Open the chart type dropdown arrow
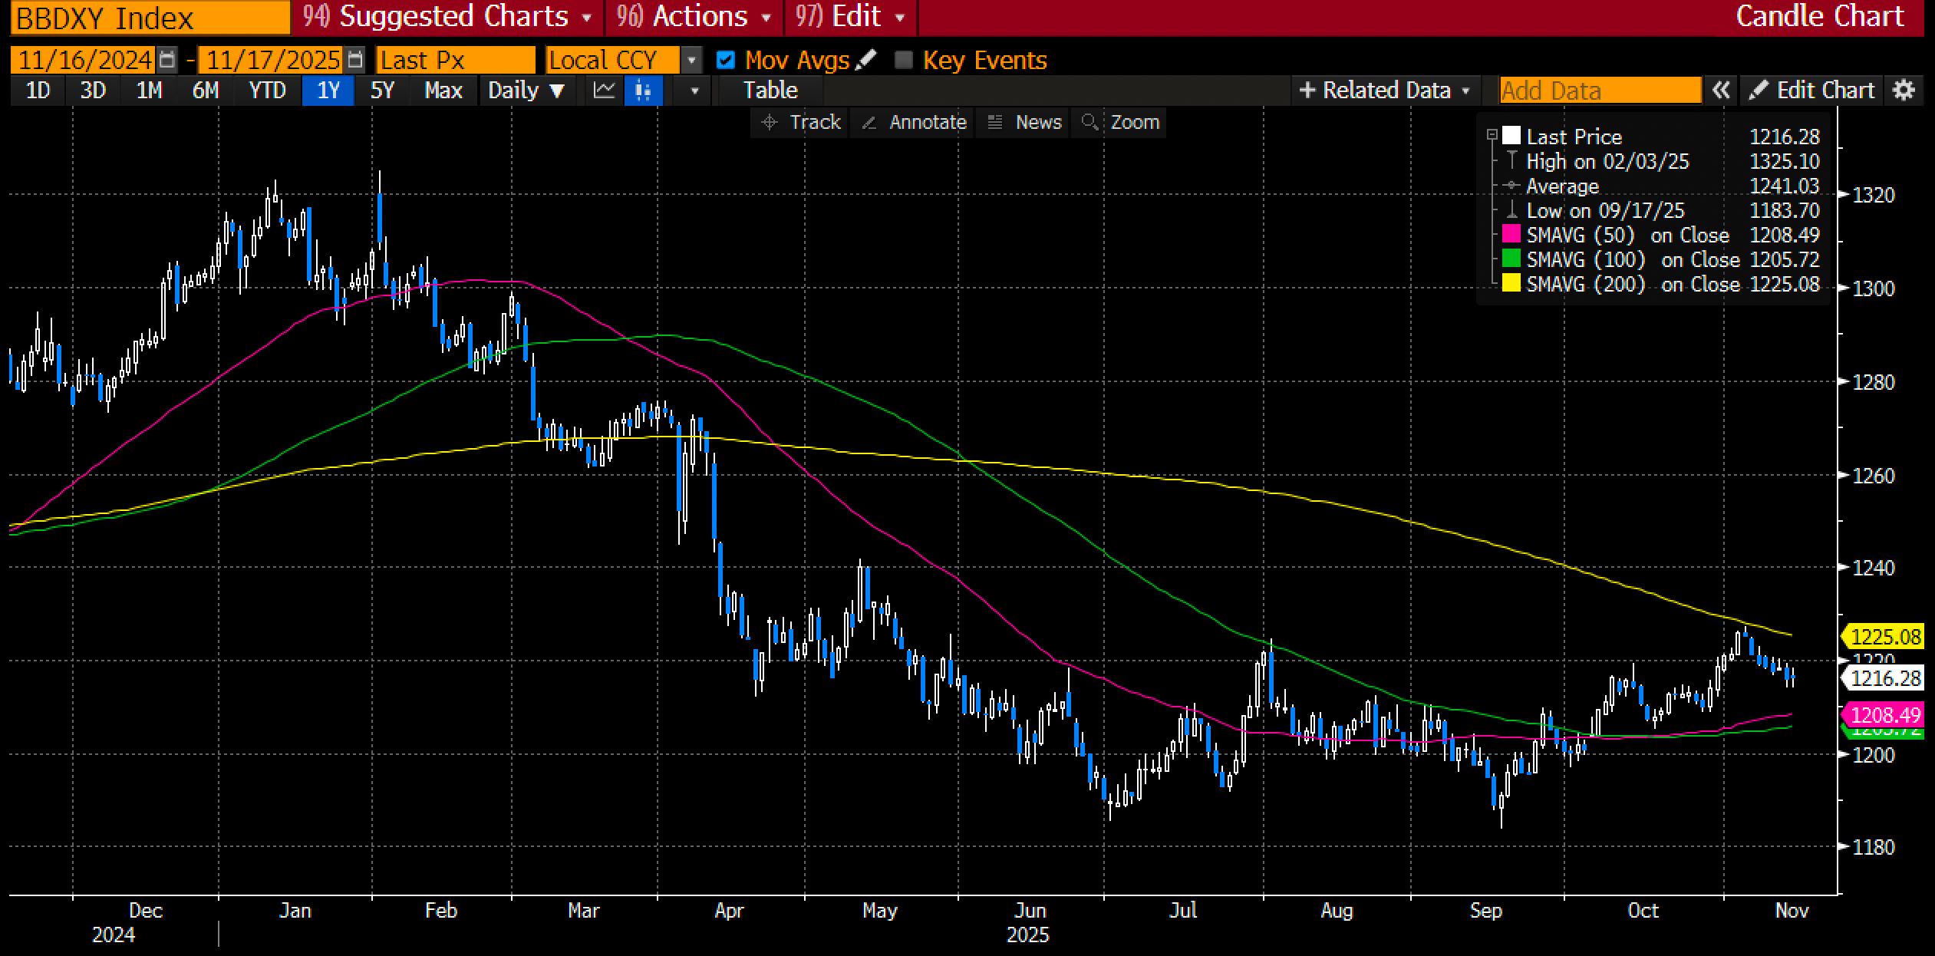This screenshot has height=956, width=1935. [x=694, y=91]
